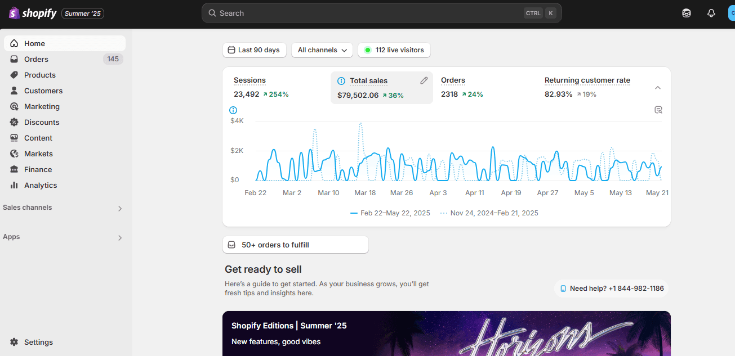Select the Total sales metric

tap(382, 88)
